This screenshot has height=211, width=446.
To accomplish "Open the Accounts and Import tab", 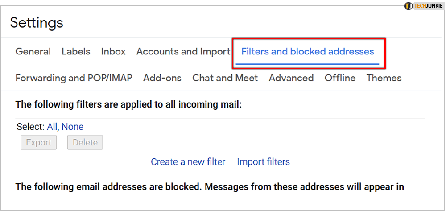I will (183, 52).
